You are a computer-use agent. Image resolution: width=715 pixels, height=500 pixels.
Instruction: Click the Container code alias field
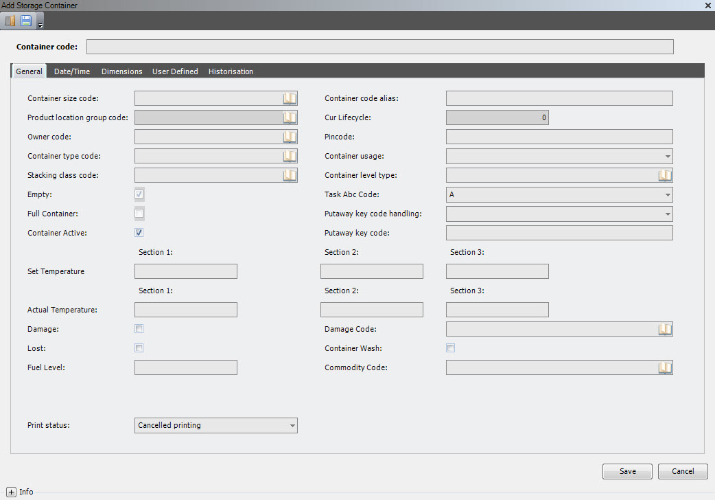click(559, 98)
